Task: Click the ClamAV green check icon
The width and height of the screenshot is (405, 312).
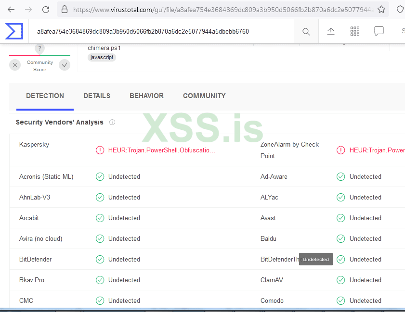Action: (340, 280)
